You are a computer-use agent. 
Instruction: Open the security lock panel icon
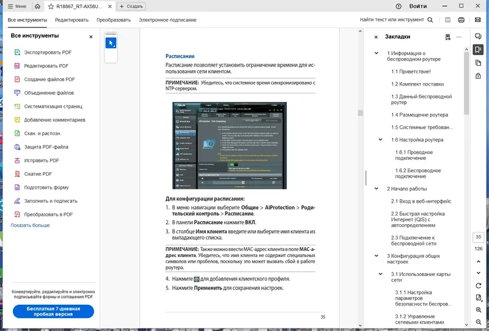point(478,76)
